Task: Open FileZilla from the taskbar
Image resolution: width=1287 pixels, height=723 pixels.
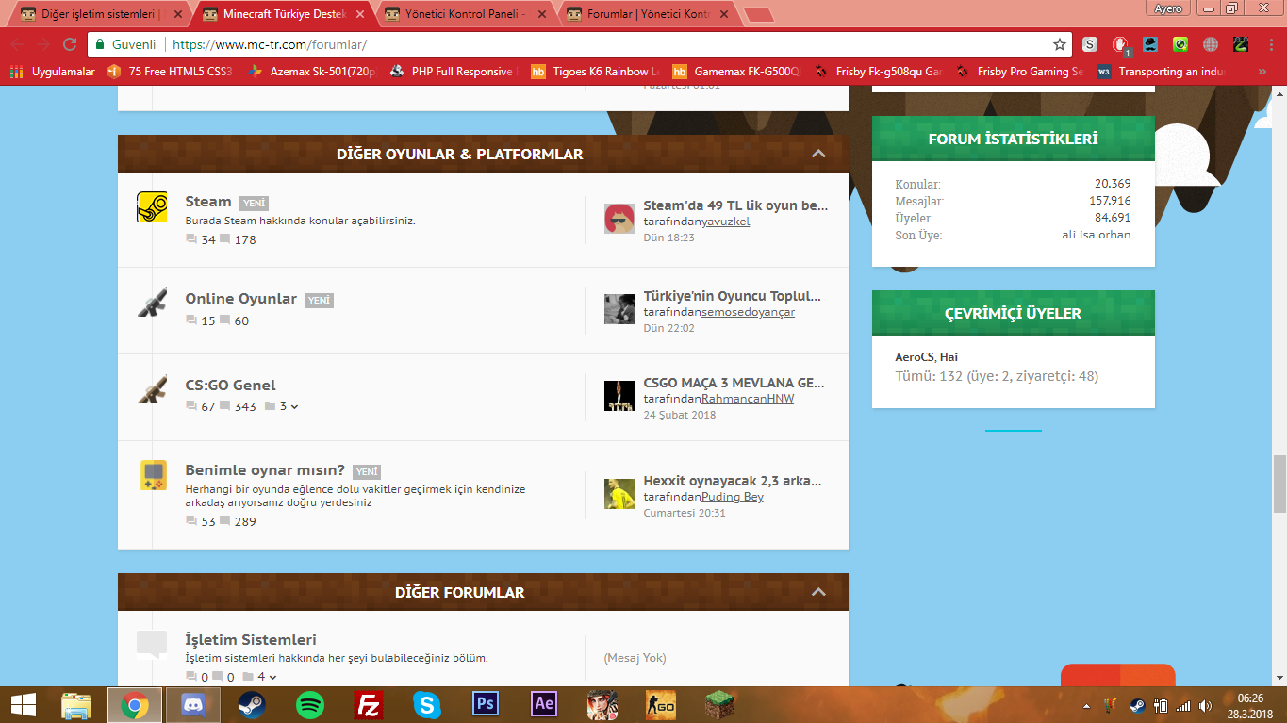Action: (x=369, y=704)
